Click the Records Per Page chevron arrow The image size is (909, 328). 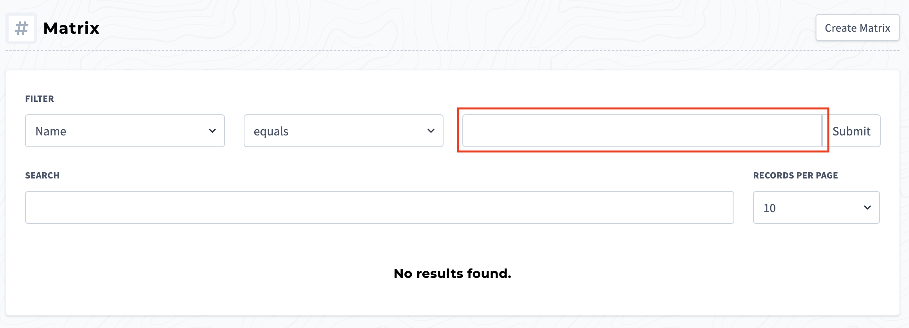tap(867, 207)
